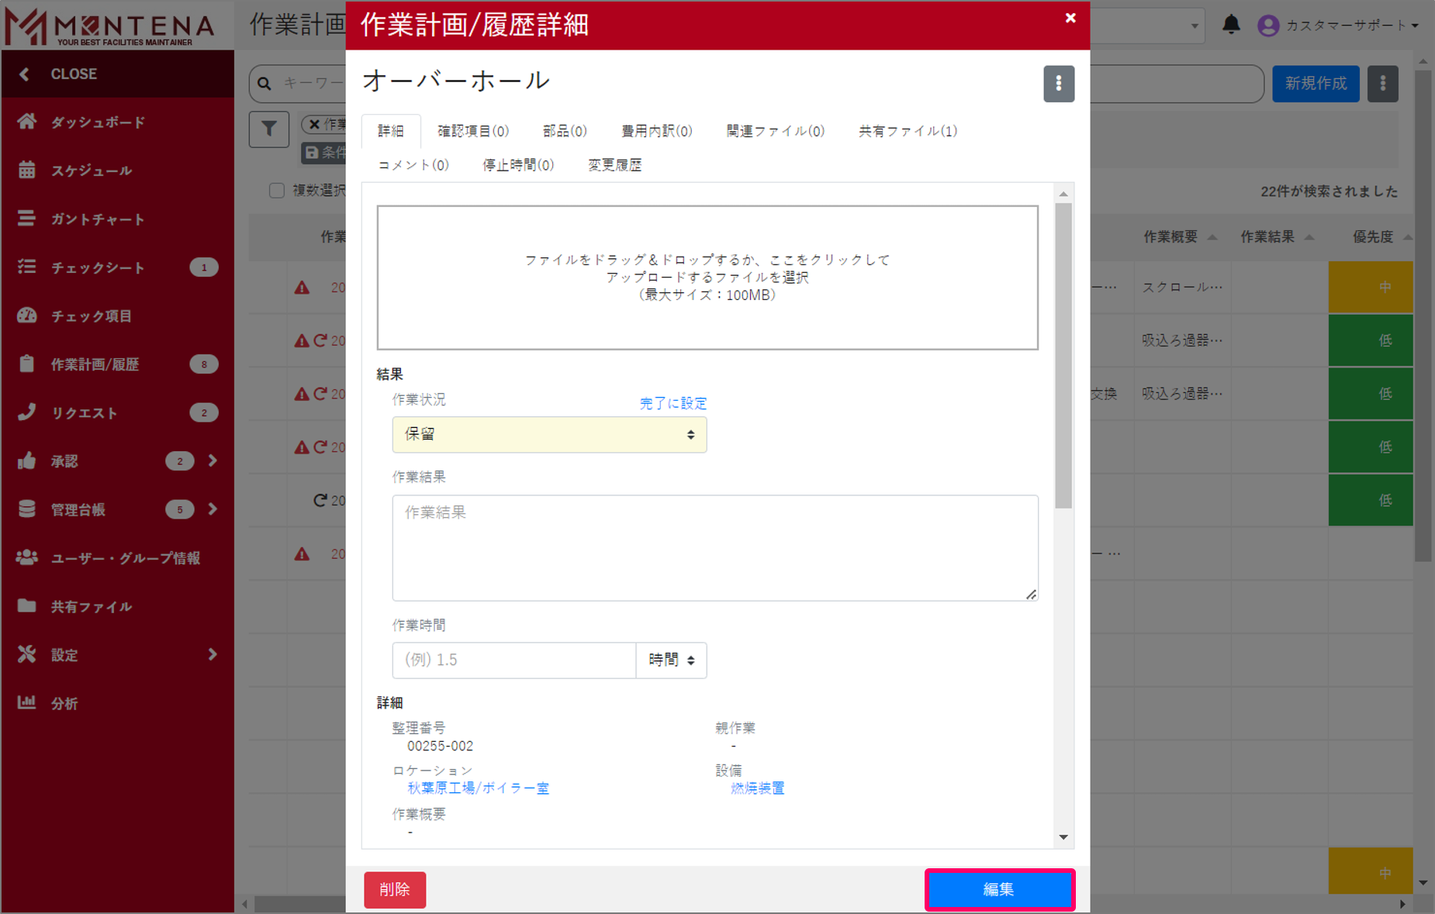Open the work status dropdown showing 保留

point(549,435)
